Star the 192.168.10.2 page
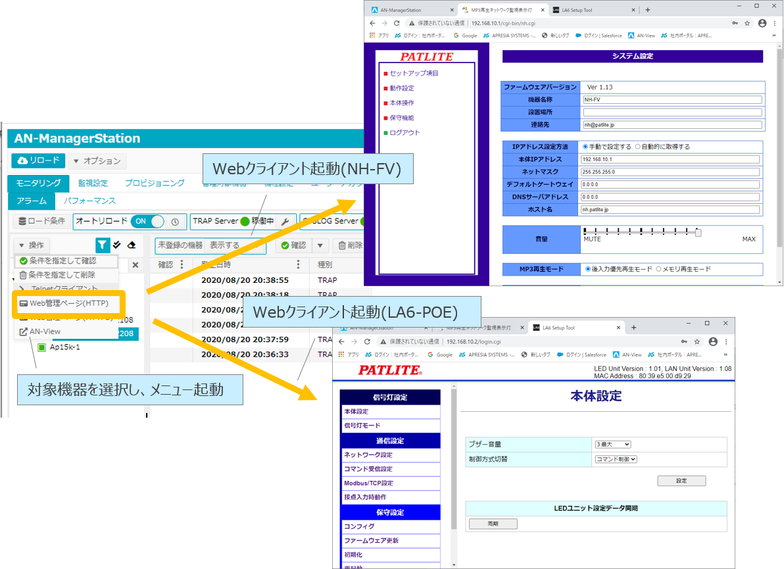784x569 pixels. point(697,341)
